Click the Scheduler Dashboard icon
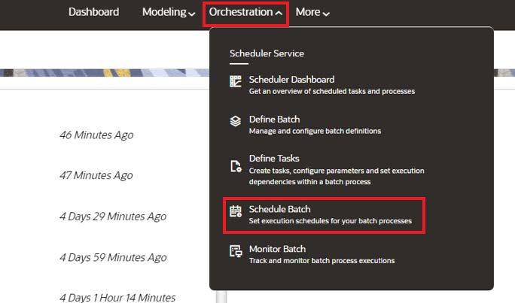Image resolution: width=515 pixels, height=303 pixels. tap(235, 81)
